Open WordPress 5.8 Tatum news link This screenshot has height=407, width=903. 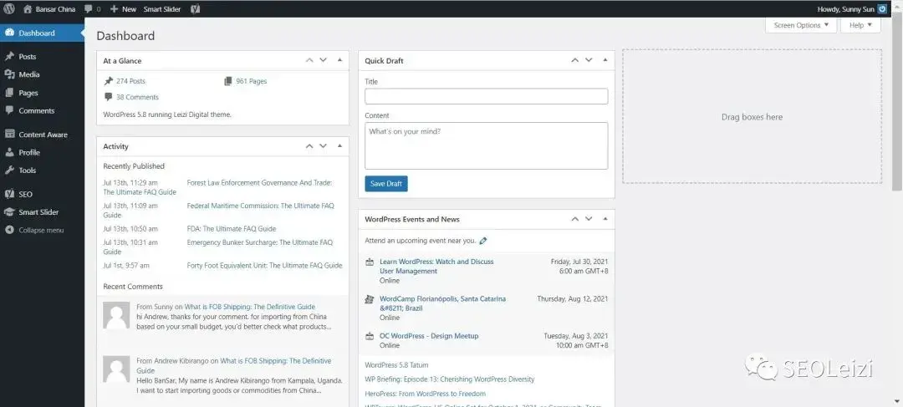click(396, 365)
